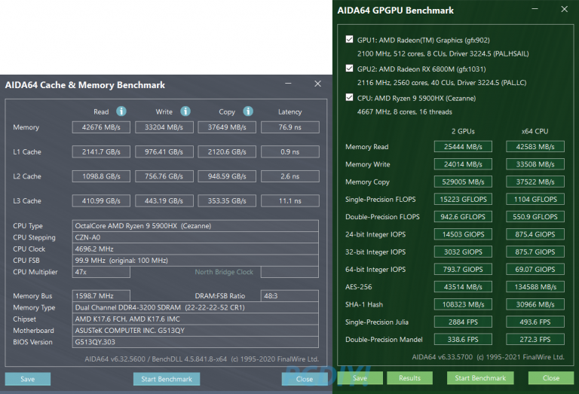Select L2 Cache read 1098.8 GB/s
The image size is (579, 394).
pyautogui.click(x=101, y=176)
